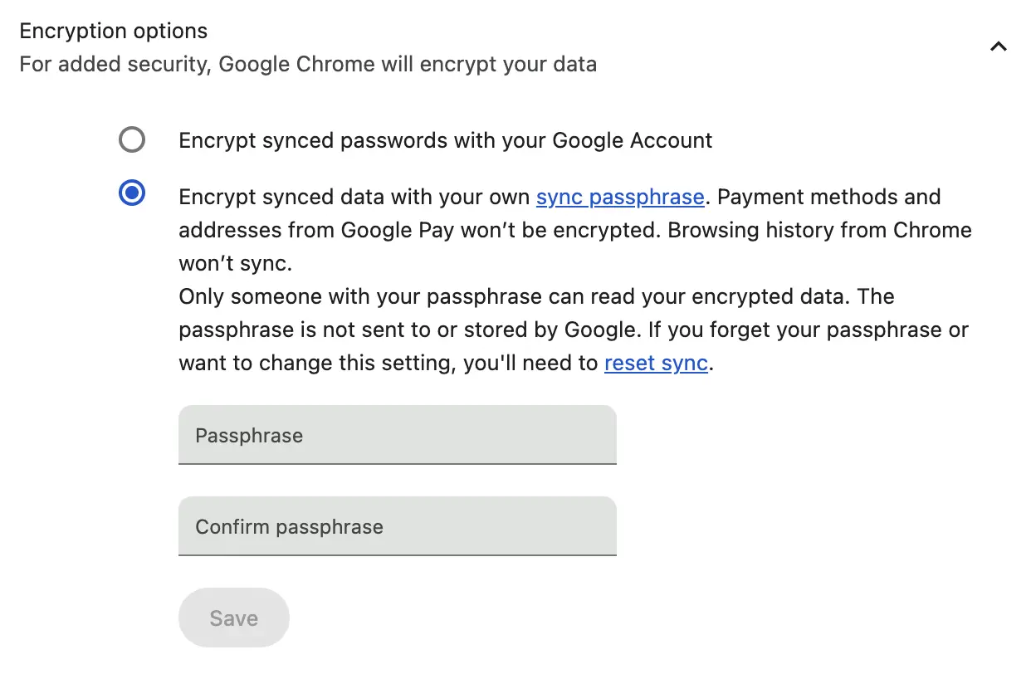1031x674 pixels.
Task: Click the chevron to hide encryption options
Action: point(998,46)
